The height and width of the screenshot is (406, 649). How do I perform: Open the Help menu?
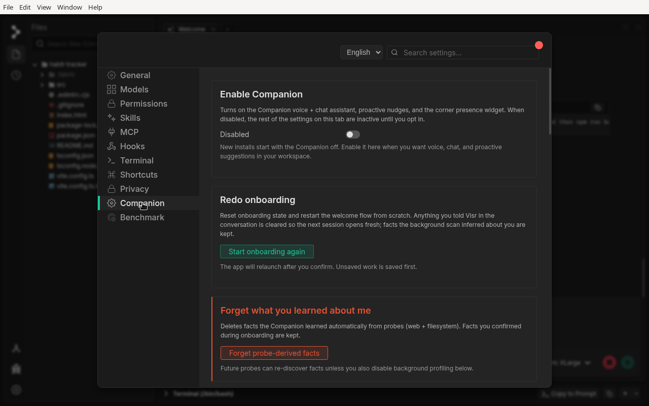[x=95, y=7]
